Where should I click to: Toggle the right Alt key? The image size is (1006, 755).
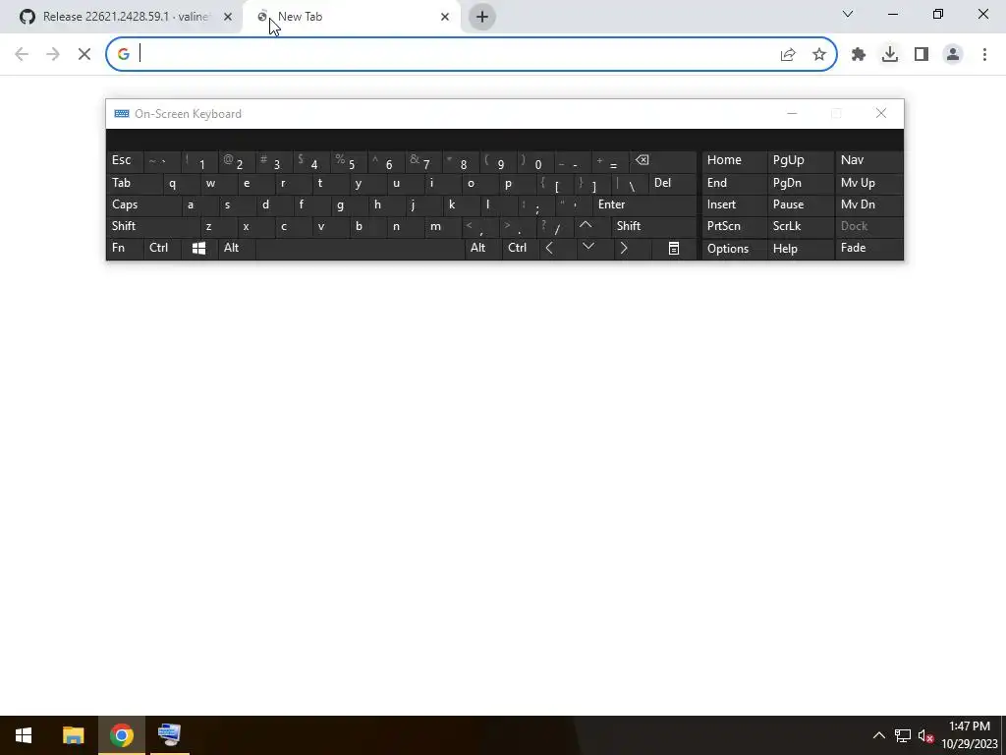tap(483, 249)
